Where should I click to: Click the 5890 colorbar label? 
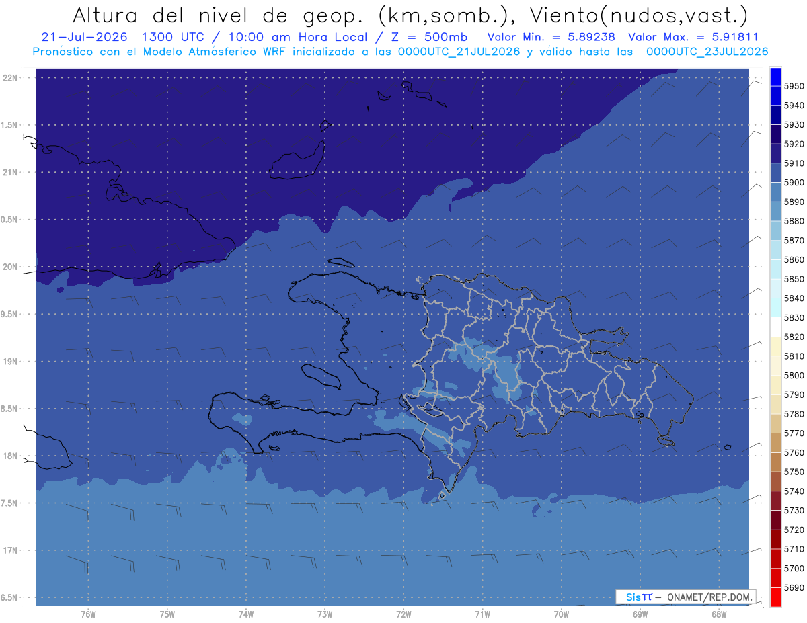tap(794, 202)
